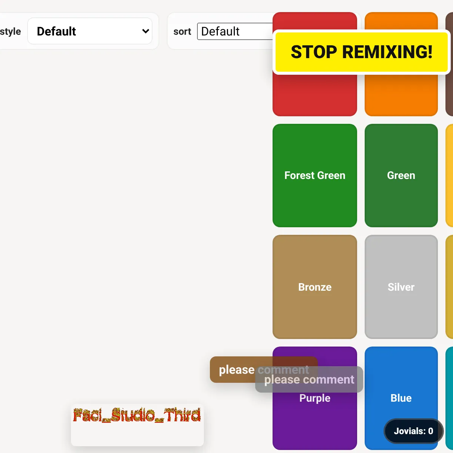Image resolution: width=453 pixels, height=453 pixels.
Task: Click the Jovials: 0 counter badge
Action: click(413, 431)
